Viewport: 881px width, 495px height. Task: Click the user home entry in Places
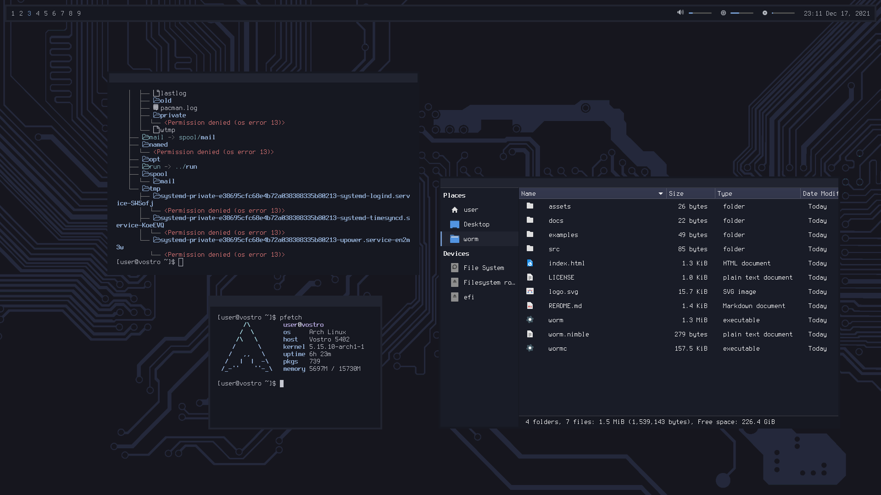(x=471, y=210)
